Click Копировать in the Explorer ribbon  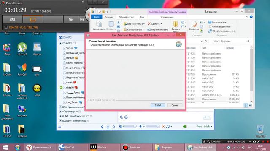[99, 25]
